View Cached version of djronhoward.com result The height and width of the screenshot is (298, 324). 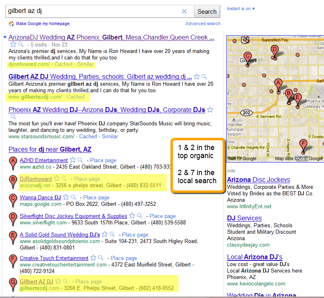tap(63, 64)
